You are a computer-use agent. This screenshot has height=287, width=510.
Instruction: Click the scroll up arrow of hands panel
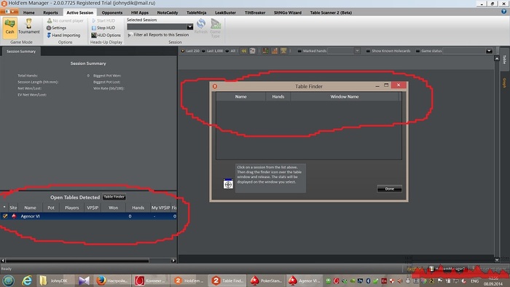[x=497, y=58]
